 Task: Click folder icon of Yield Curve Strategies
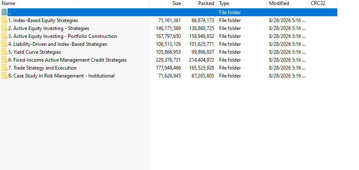pos(4,52)
